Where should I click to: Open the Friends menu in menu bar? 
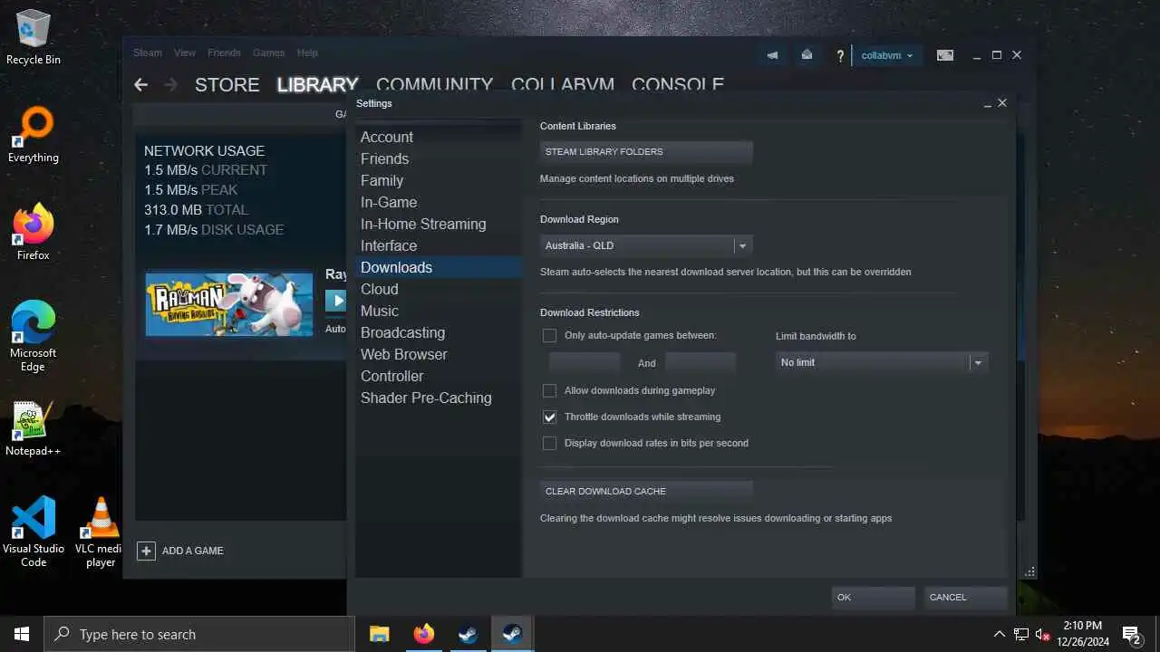(x=224, y=53)
